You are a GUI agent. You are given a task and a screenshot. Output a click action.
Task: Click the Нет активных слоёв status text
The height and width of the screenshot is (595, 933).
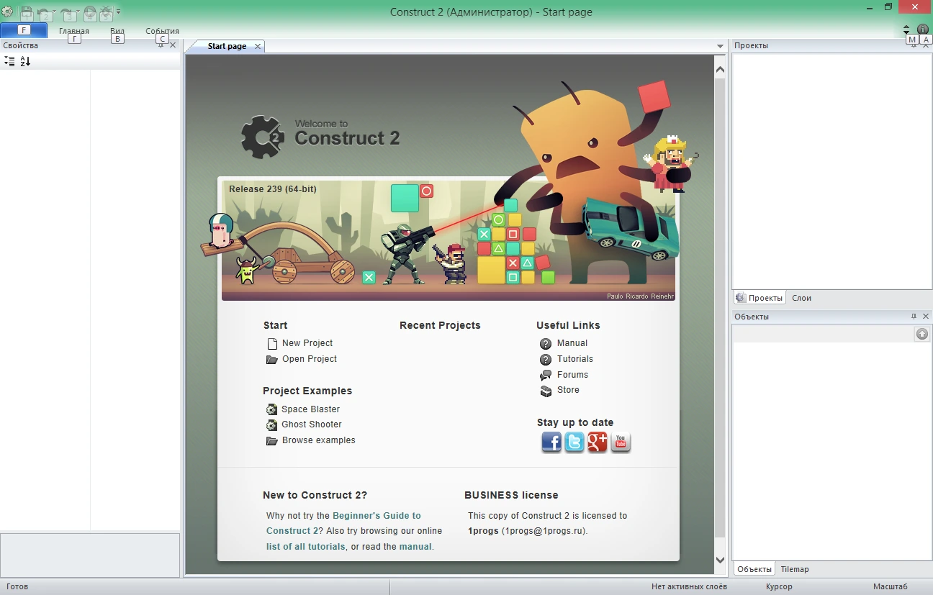click(689, 587)
